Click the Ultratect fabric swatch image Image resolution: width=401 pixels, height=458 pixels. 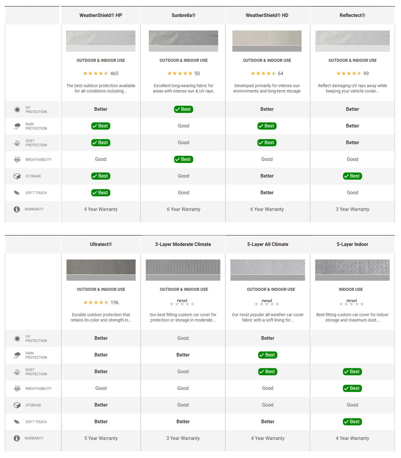(101, 270)
